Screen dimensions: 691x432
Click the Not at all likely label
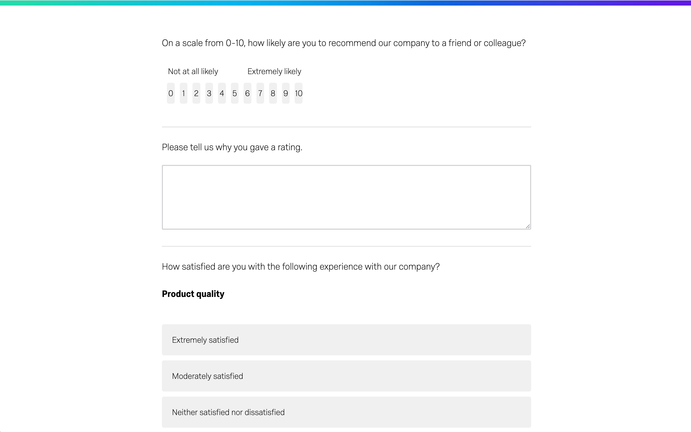[193, 71]
